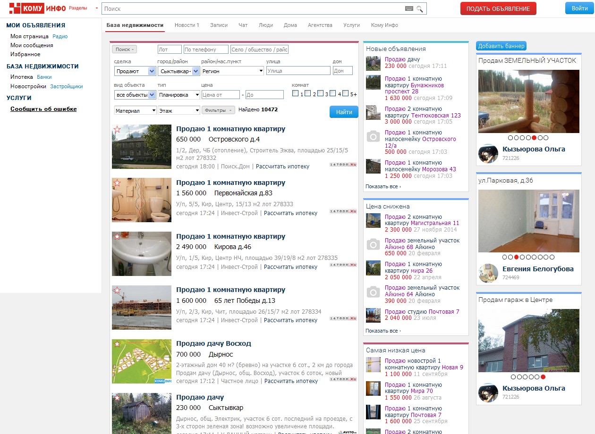Check the 4 rooms checkbox
Screen dimensions: 595x434
333,93
